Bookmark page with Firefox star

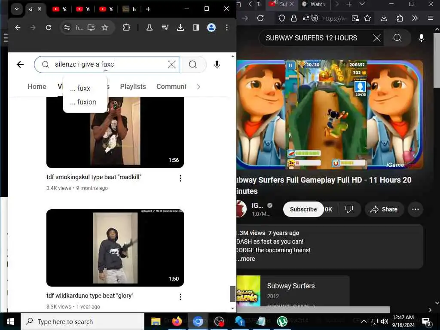[x=367, y=18]
